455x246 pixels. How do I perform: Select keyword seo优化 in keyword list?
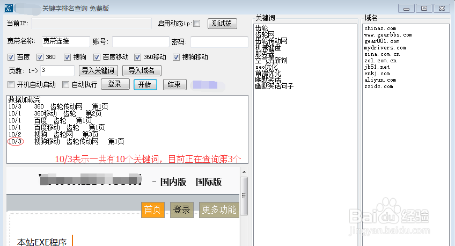(x=266, y=67)
